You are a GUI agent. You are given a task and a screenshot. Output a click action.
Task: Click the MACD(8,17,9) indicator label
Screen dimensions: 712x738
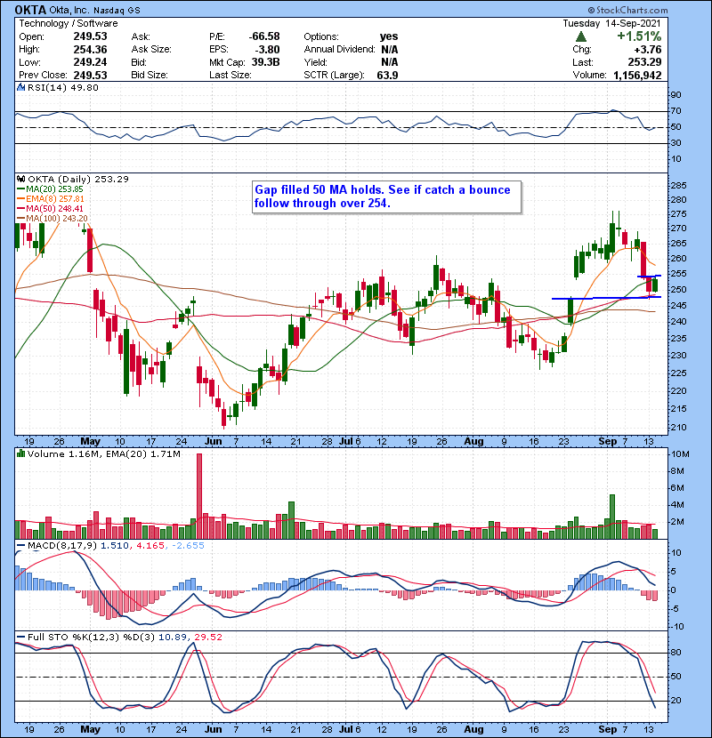coord(62,546)
